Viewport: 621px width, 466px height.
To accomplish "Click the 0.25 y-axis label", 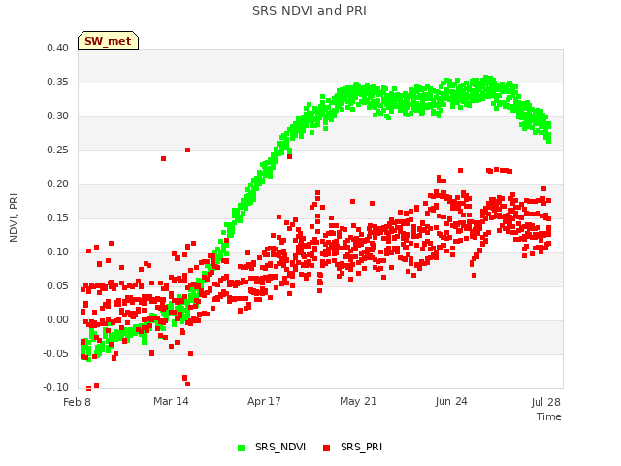I will pyautogui.click(x=58, y=150).
